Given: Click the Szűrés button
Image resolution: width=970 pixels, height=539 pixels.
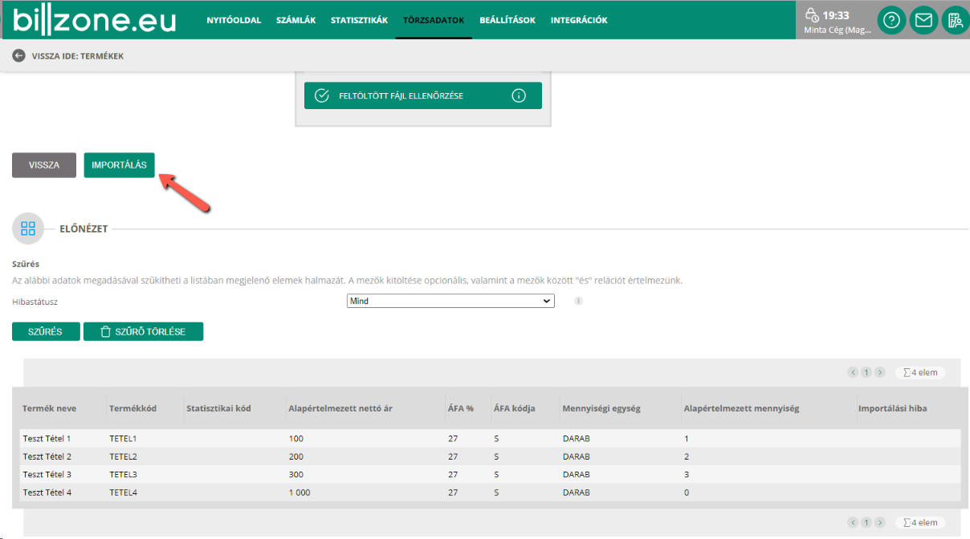Looking at the screenshot, I should 46,331.
